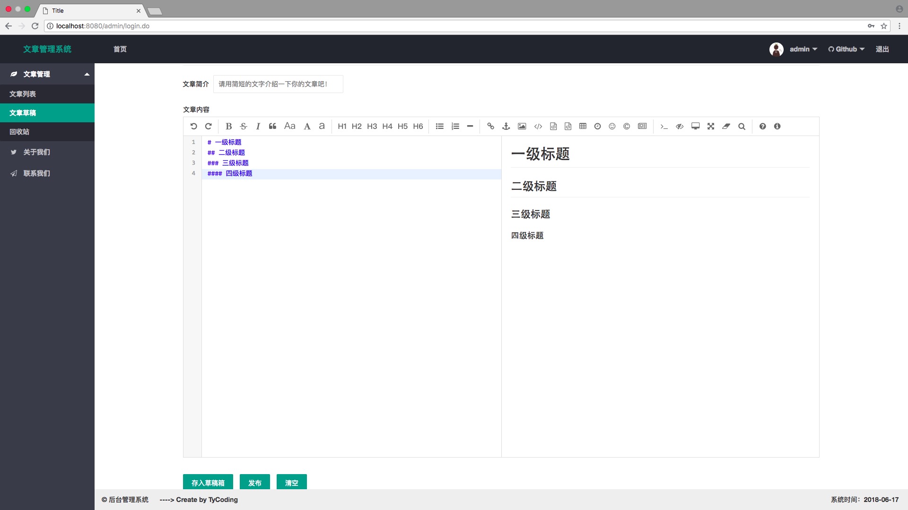Insert a link with the chain icon
The width and height of the screenshot is (908, 510).
tap(490, 126)
